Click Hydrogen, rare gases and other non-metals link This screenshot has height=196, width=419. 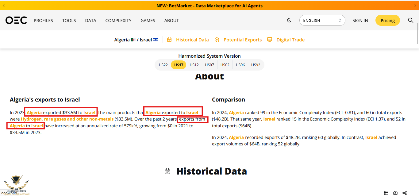[67, 119]
